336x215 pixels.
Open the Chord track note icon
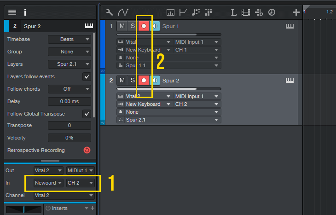pyautogui.click(x=196, y=12)
